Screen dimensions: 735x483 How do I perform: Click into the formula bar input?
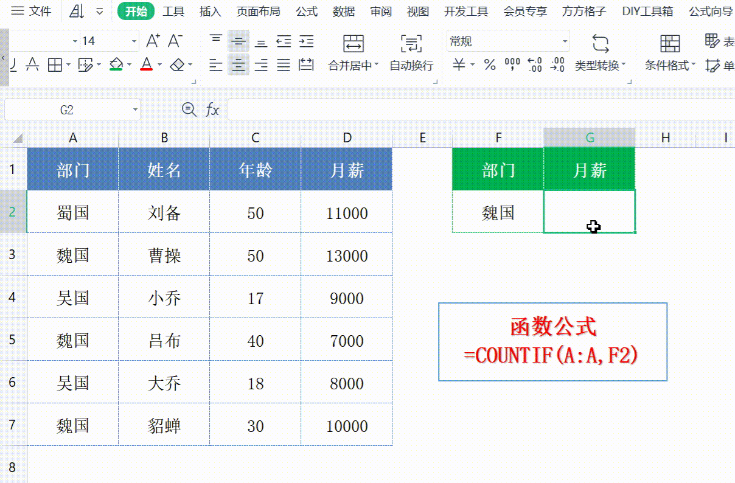481,110
